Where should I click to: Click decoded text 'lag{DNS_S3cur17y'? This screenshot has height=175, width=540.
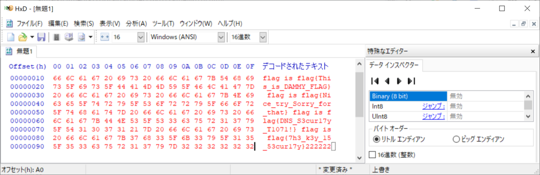[x=297, y=120]
